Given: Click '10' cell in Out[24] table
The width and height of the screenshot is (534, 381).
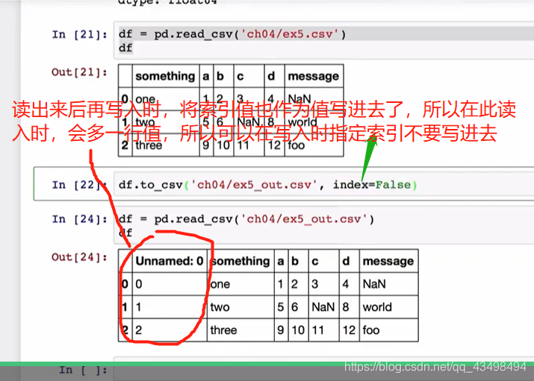Looking at the screenshot, I should (x=298, y=330).
